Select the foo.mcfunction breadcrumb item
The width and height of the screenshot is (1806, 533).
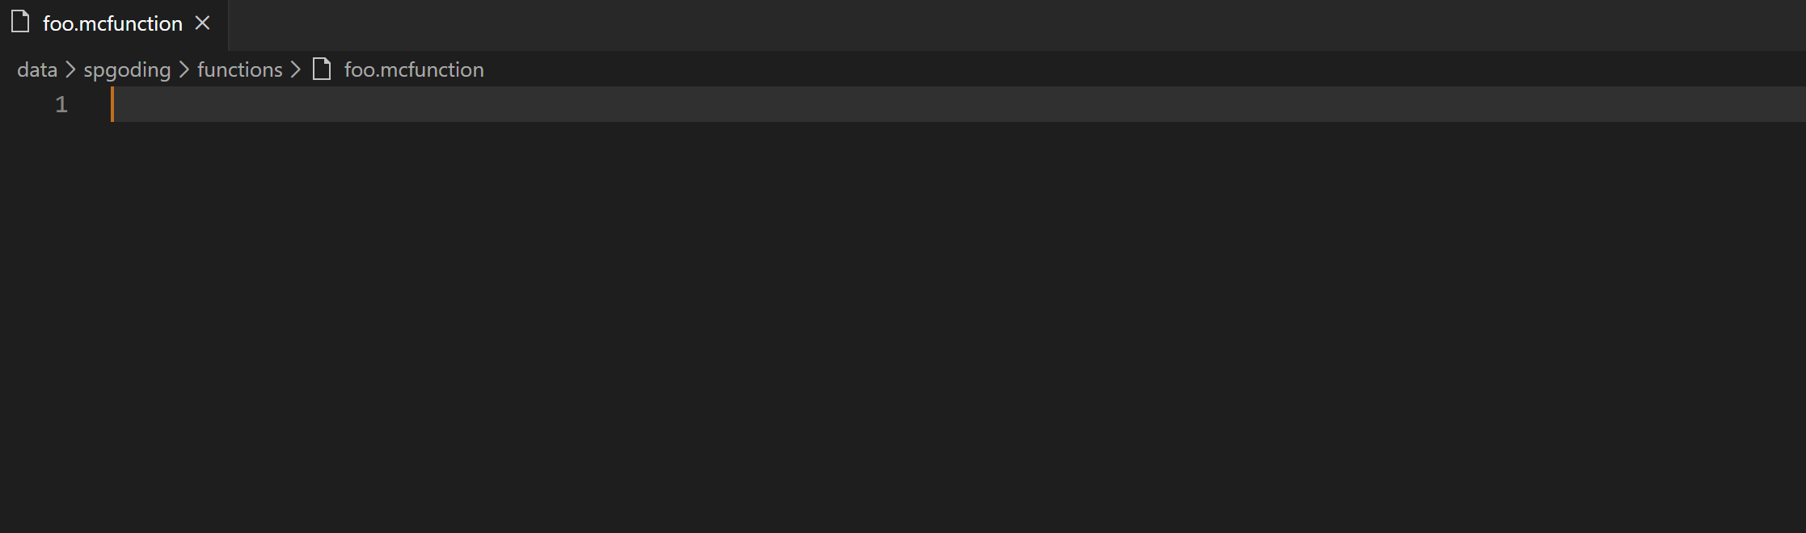click(414, 69)
